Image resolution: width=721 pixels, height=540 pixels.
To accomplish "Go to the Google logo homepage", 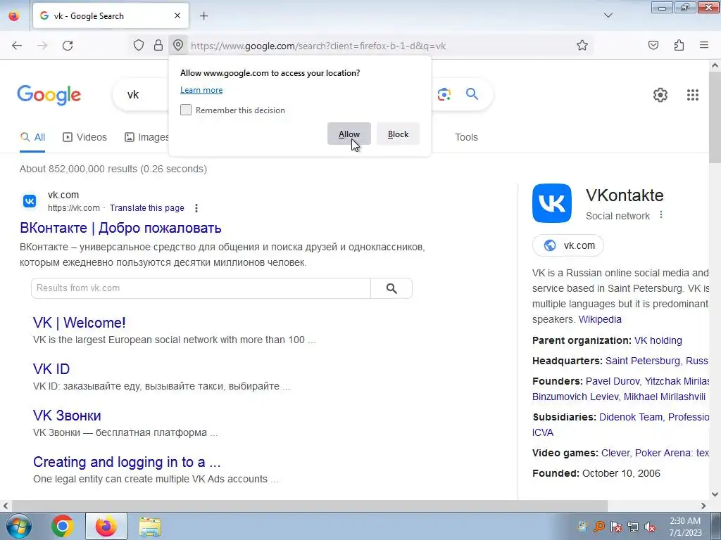I will 49,95.
